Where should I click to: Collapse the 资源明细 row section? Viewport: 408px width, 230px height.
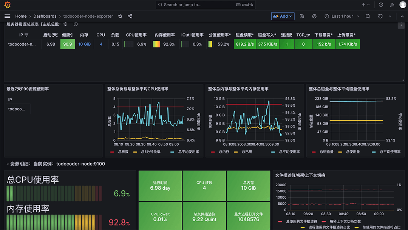click(8, 164)
